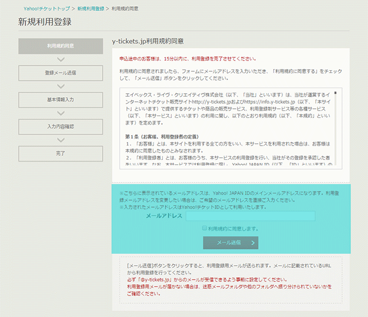Click the 新規利用登録 page heading

tap(45, 22)
